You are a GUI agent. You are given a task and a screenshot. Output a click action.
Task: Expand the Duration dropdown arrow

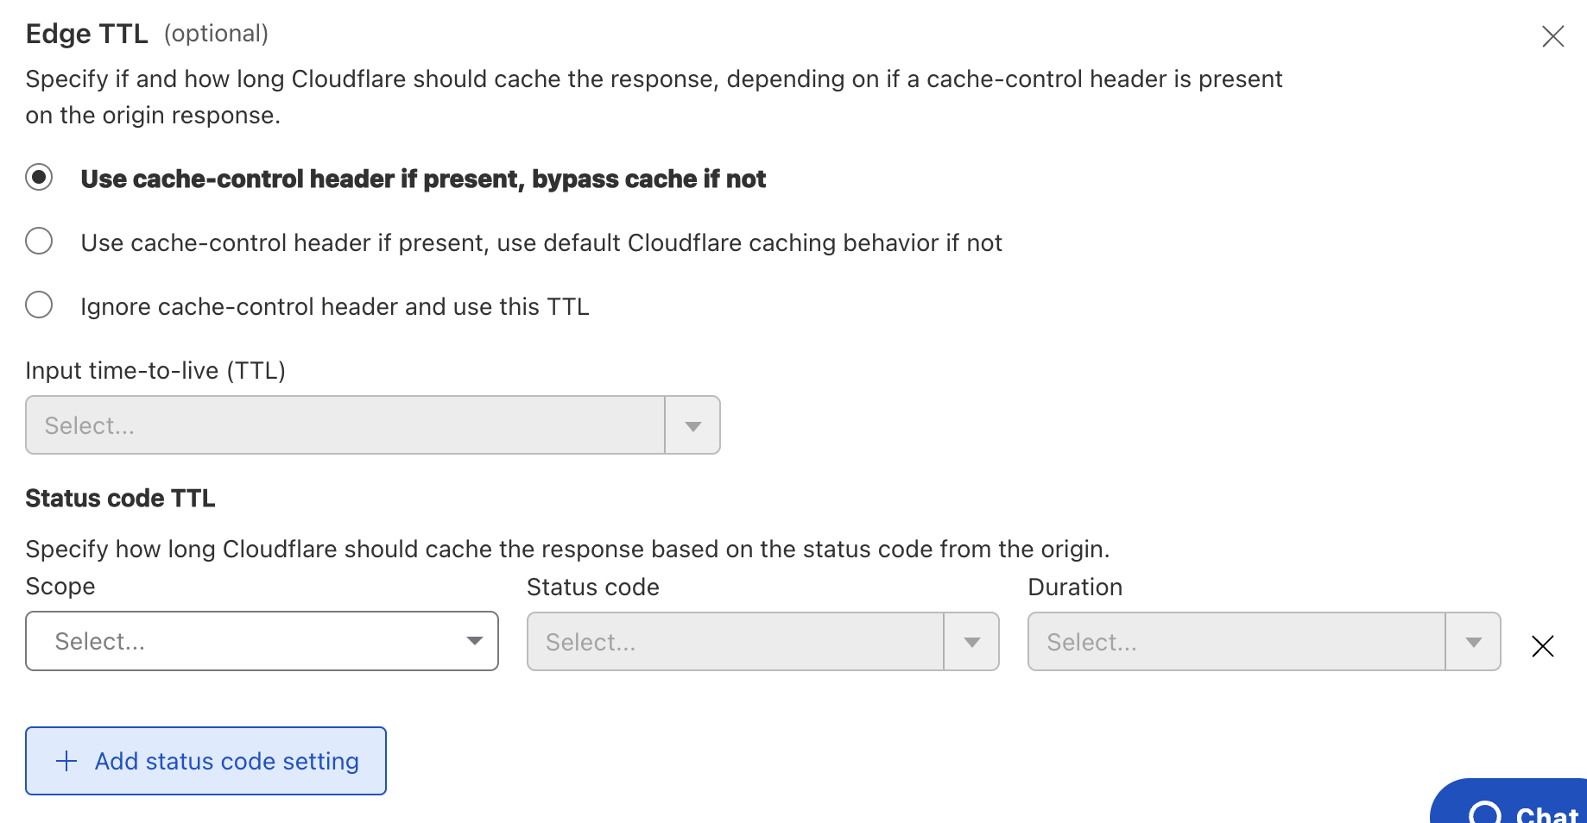[1473, 642]
